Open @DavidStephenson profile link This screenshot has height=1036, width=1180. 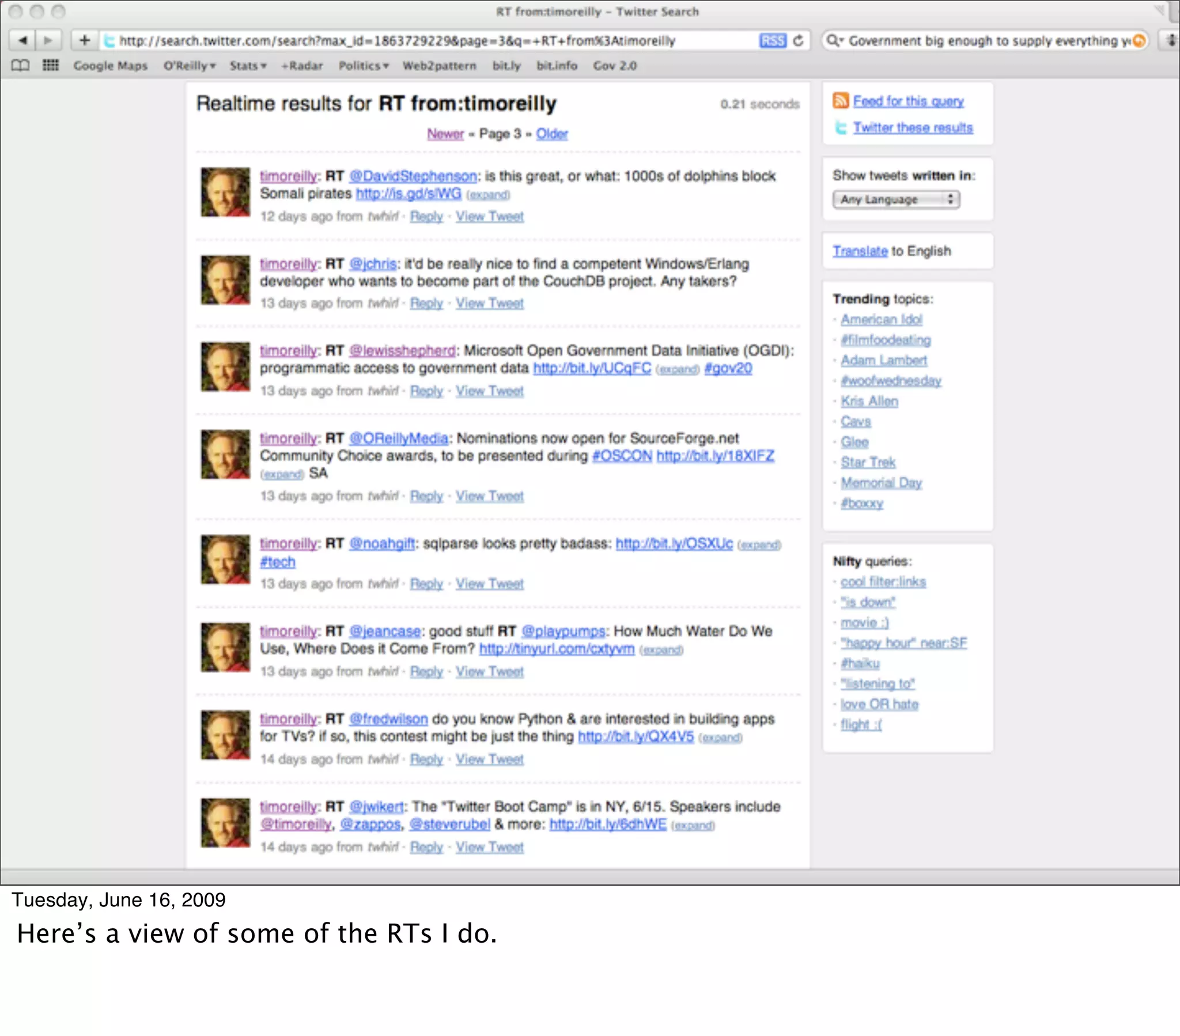tap(413, 176)
